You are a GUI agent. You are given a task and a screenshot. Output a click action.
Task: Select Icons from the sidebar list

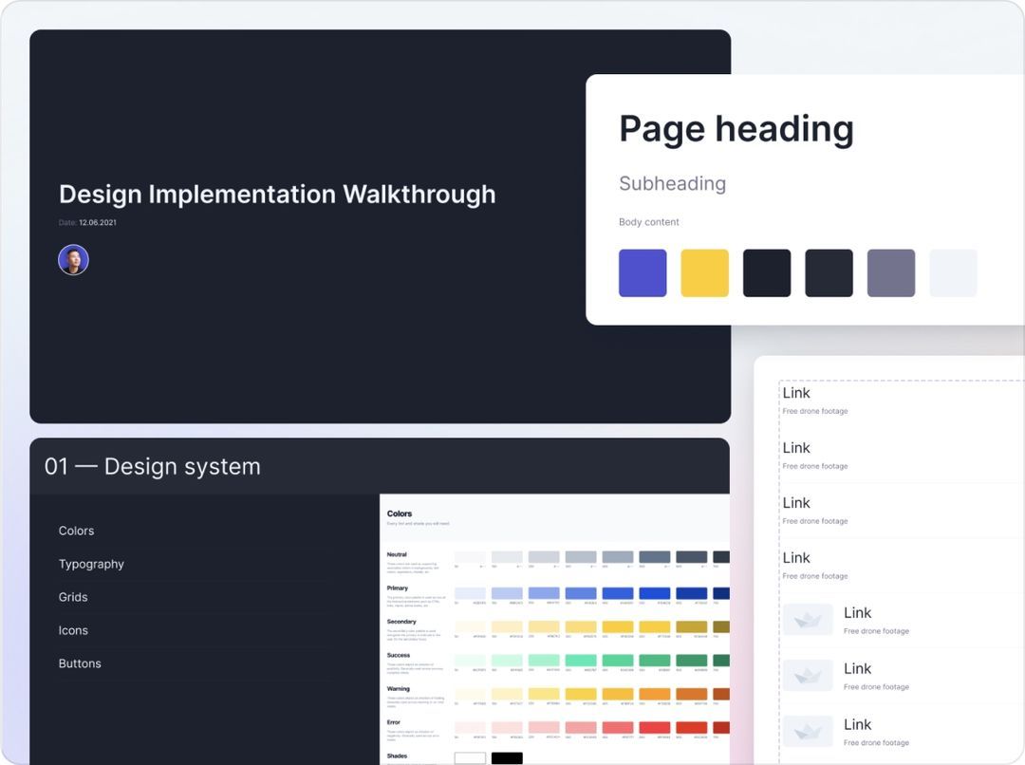[73, 630]
